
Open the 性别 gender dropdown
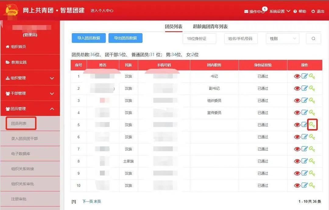(282, 39)
